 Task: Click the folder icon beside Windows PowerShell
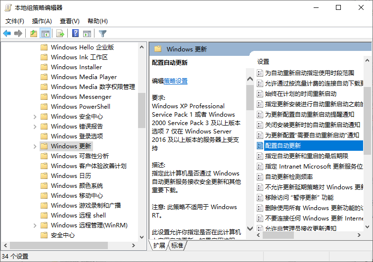[x=44, y=106]
